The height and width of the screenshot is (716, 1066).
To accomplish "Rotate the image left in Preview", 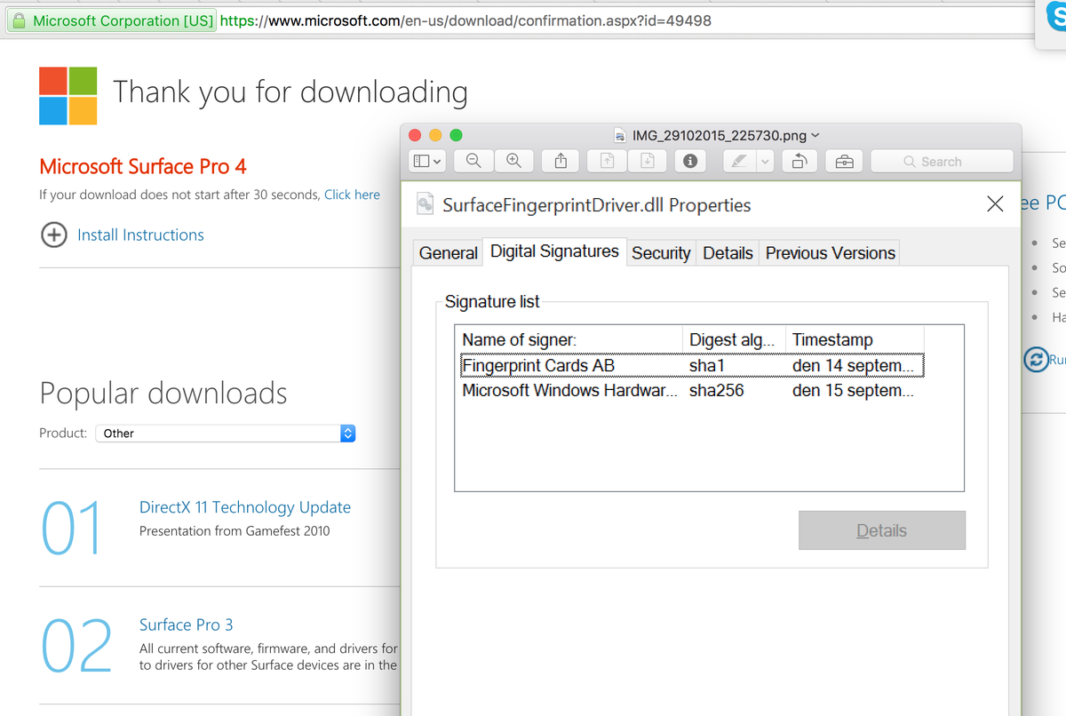I will tap(799, 161).
